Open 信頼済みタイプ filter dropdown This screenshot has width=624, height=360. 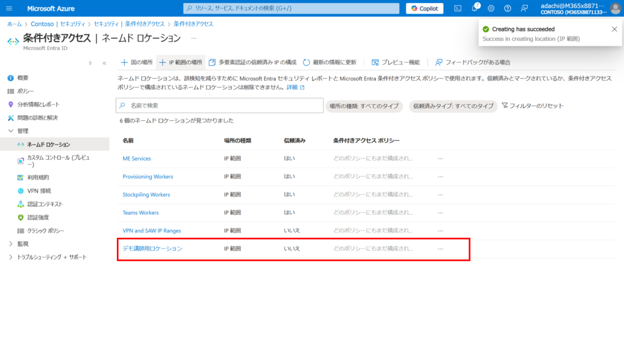[x=453, y=106]
